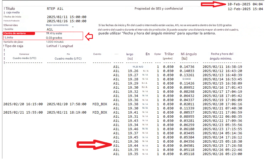Select the timestamp 12-Feb-2025 15:04
267x161 pixels.
coord(245,9)
